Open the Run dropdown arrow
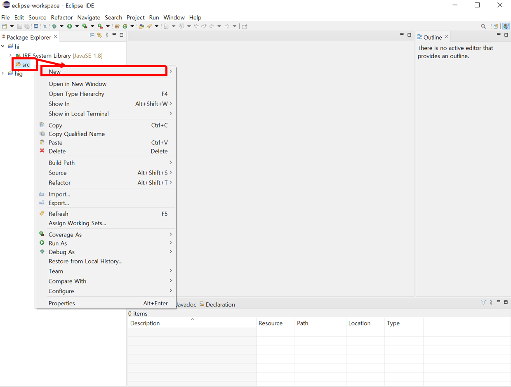Viewport: 511px width, 387px height. 77,26
